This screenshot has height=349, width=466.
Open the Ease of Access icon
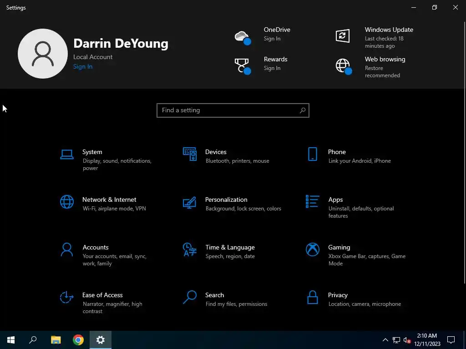66,297
